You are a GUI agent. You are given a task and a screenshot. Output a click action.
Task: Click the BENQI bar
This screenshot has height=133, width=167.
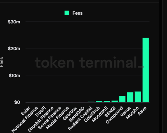pos(114,102)
